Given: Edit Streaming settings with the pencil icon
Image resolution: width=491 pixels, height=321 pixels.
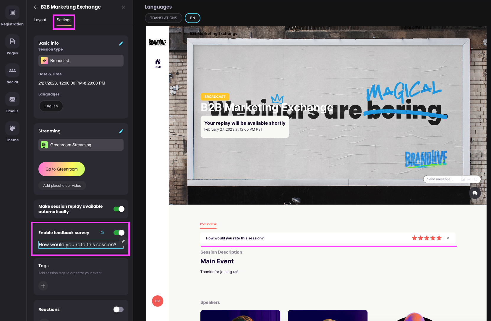Looking at the screenshot, I should (x=121, y=131).
